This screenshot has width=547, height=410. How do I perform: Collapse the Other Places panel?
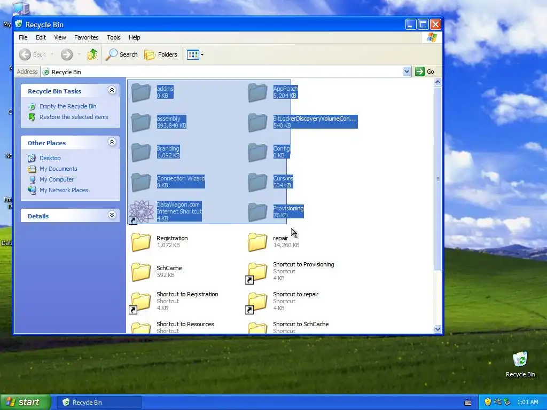112,142
